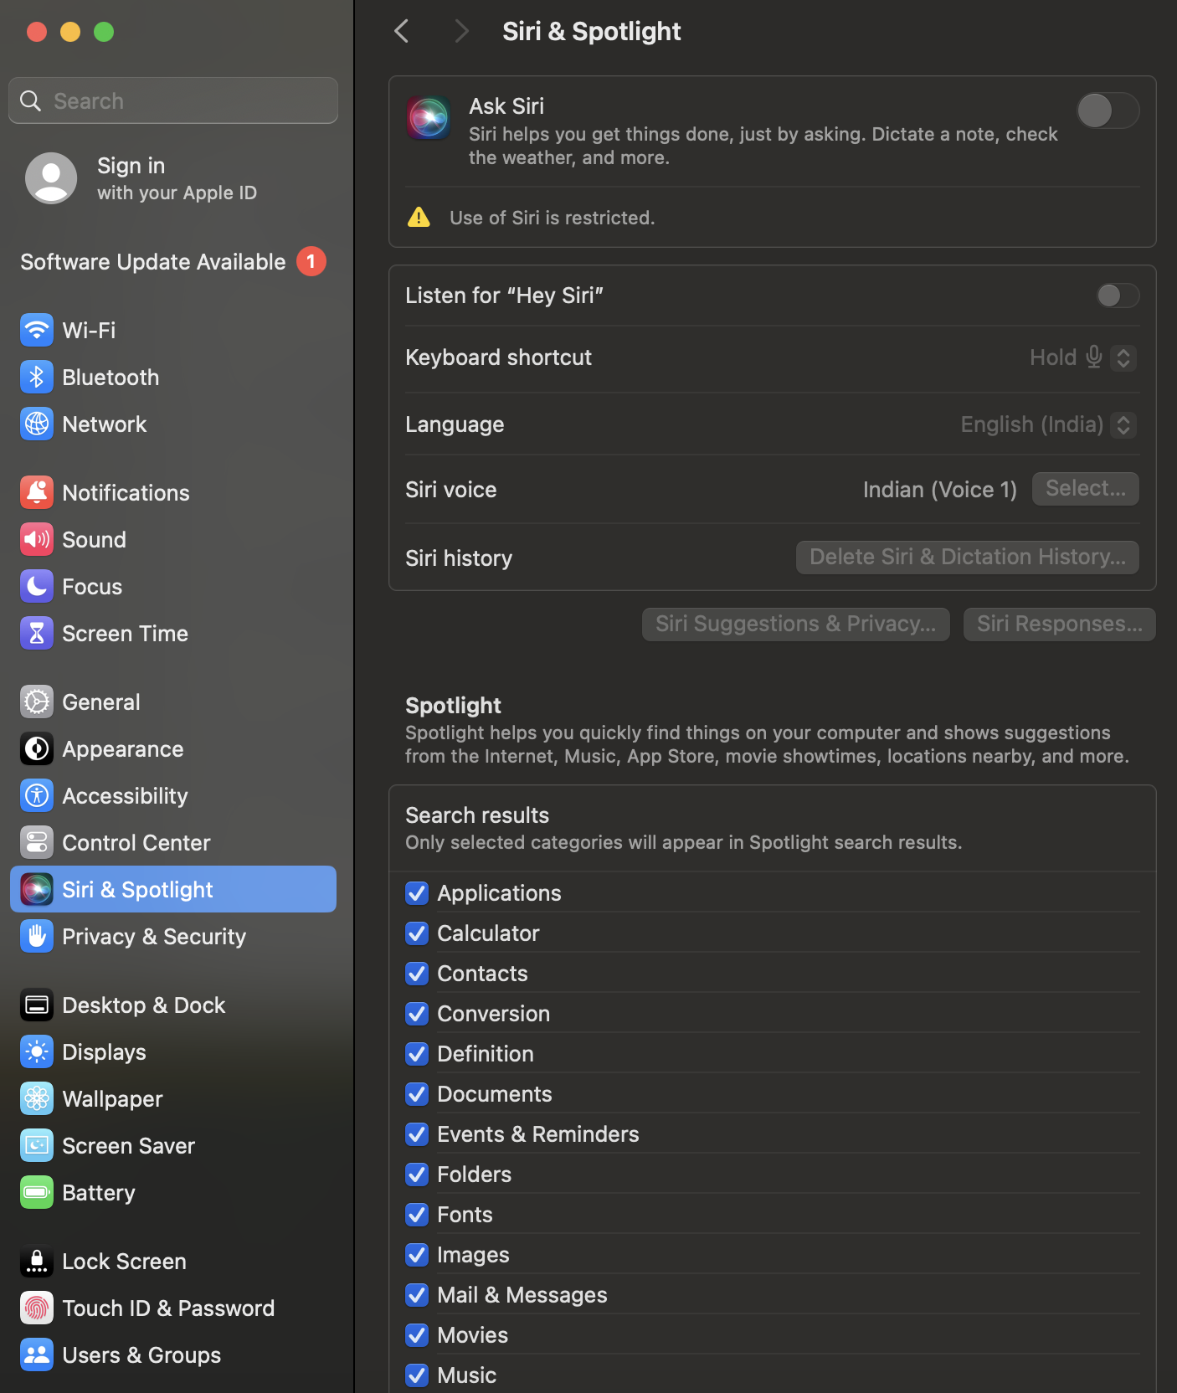The image size is (1177, 1393).
Task: Select the Lock Screen icon
Action: click(37, 1261)
